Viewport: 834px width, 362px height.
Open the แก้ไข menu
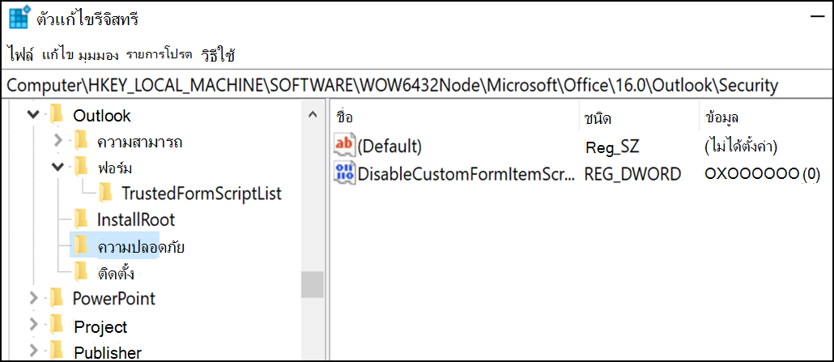click(57, 55)
